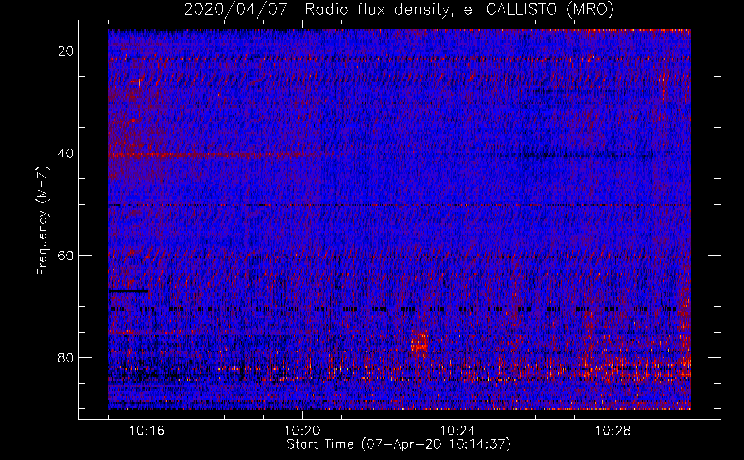The width and height of the screenshot is (744, 460).
Task: Click the 60 frequency tick label
Action: pyautogui.click(x=66, y=255)
